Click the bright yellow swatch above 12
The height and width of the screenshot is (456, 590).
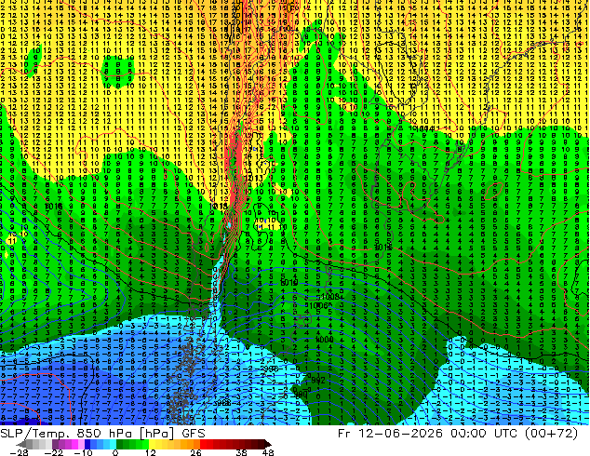click(x=152, y=444)
